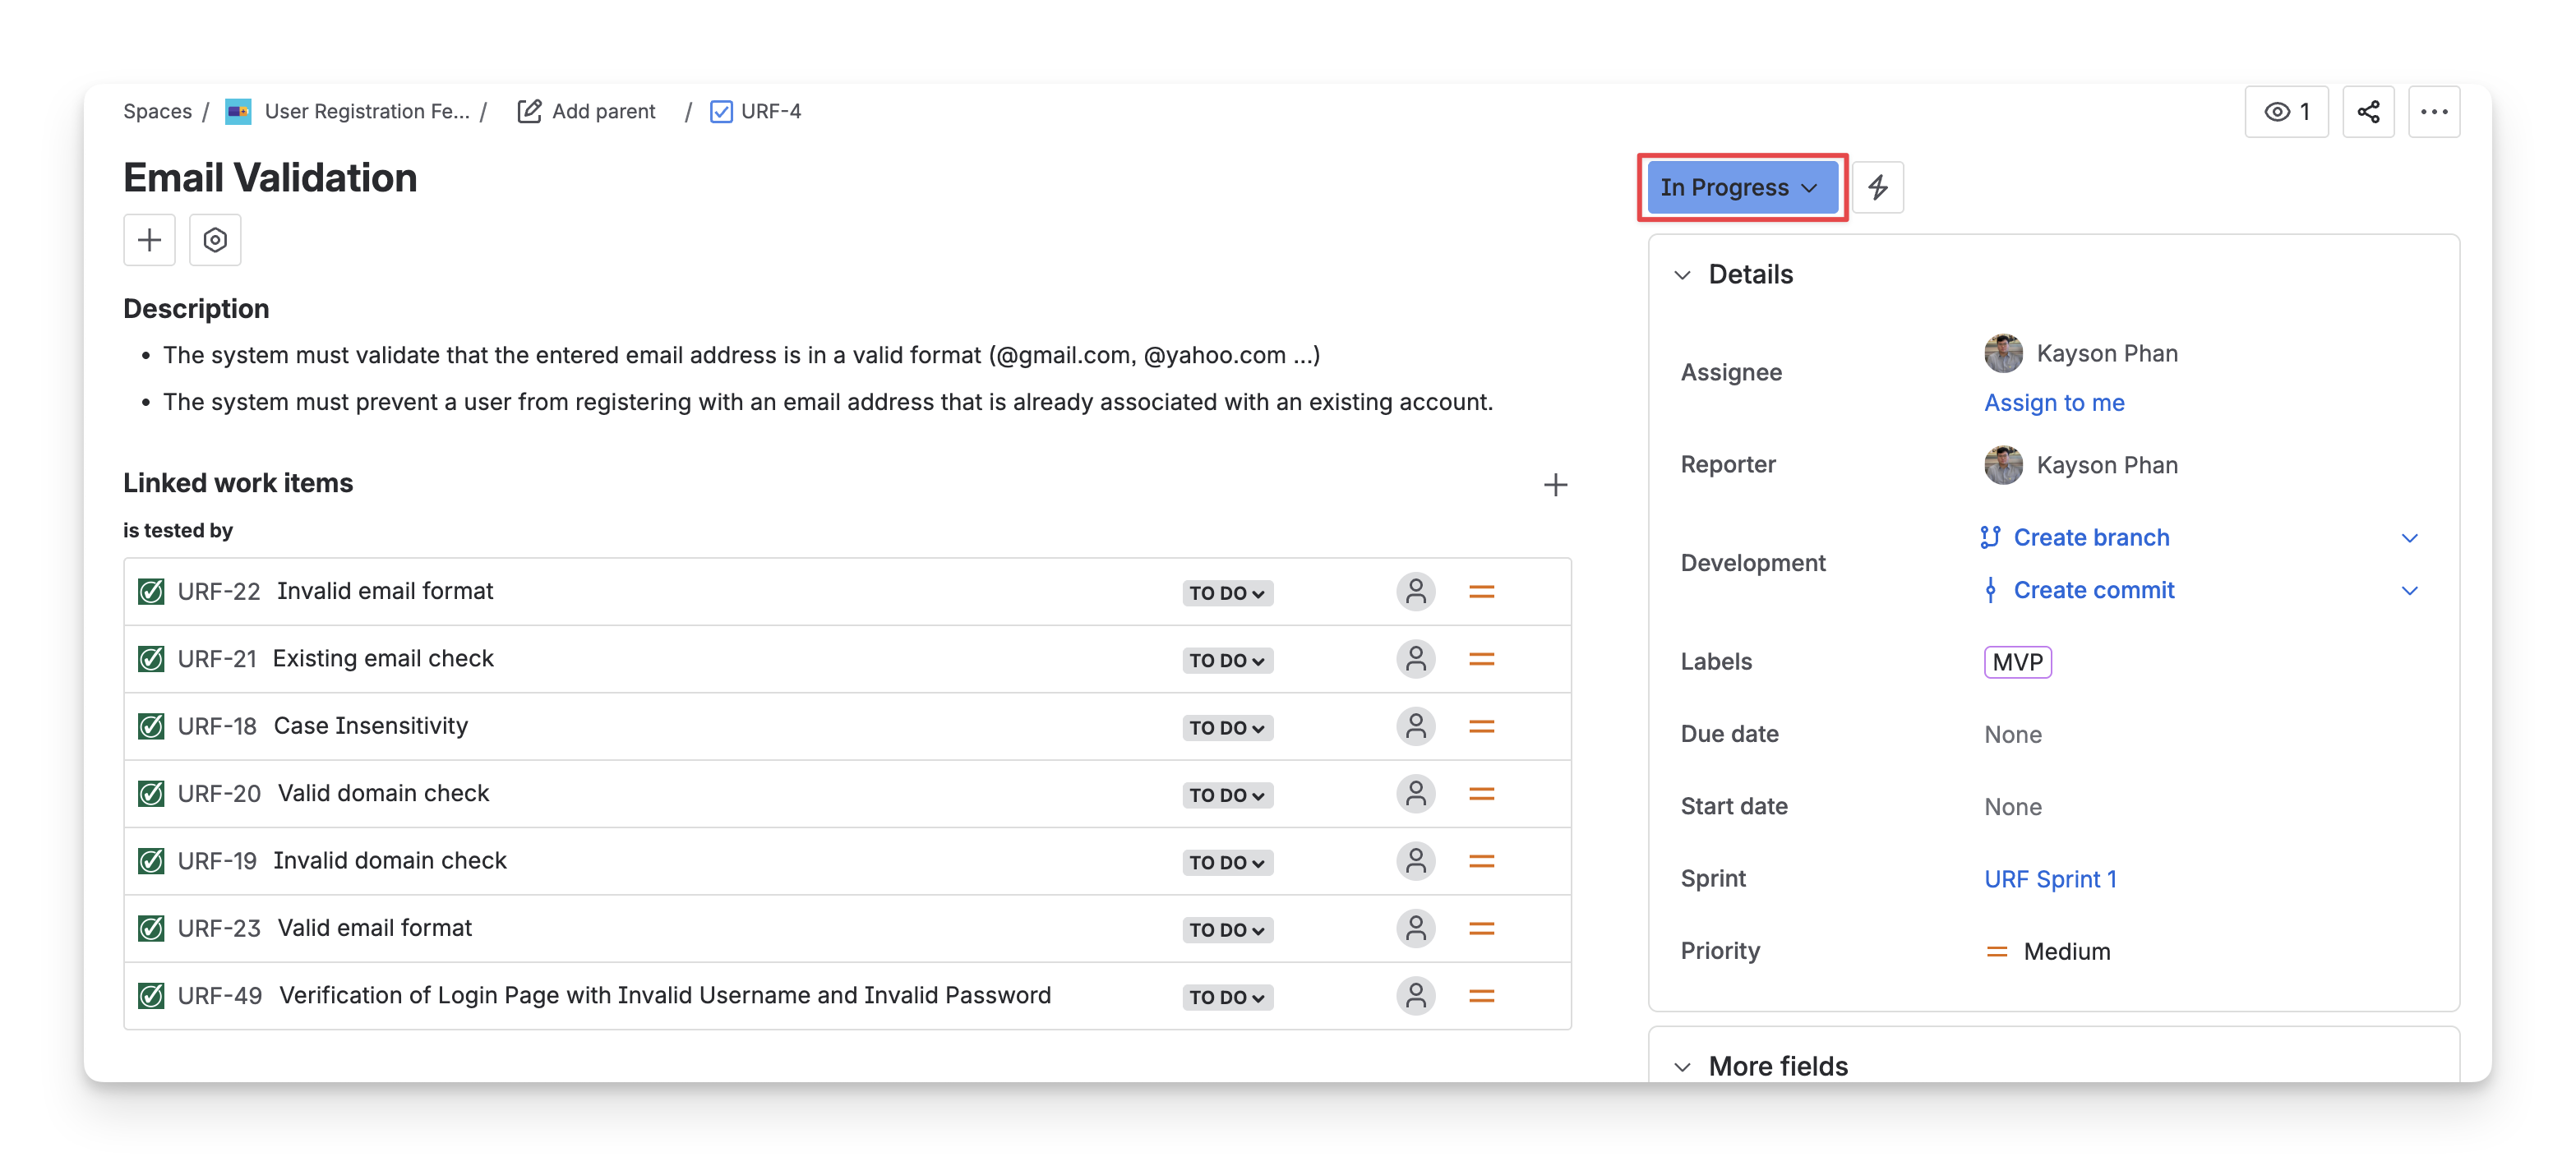The image size is (2576, 1166).
Task: Click the hexagon apps icon below the title
Action: (x=215, y=240)
